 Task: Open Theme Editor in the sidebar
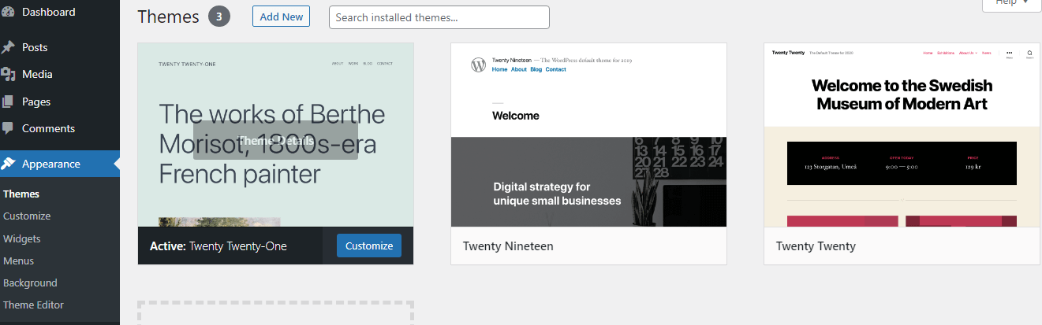click(33, 305)
